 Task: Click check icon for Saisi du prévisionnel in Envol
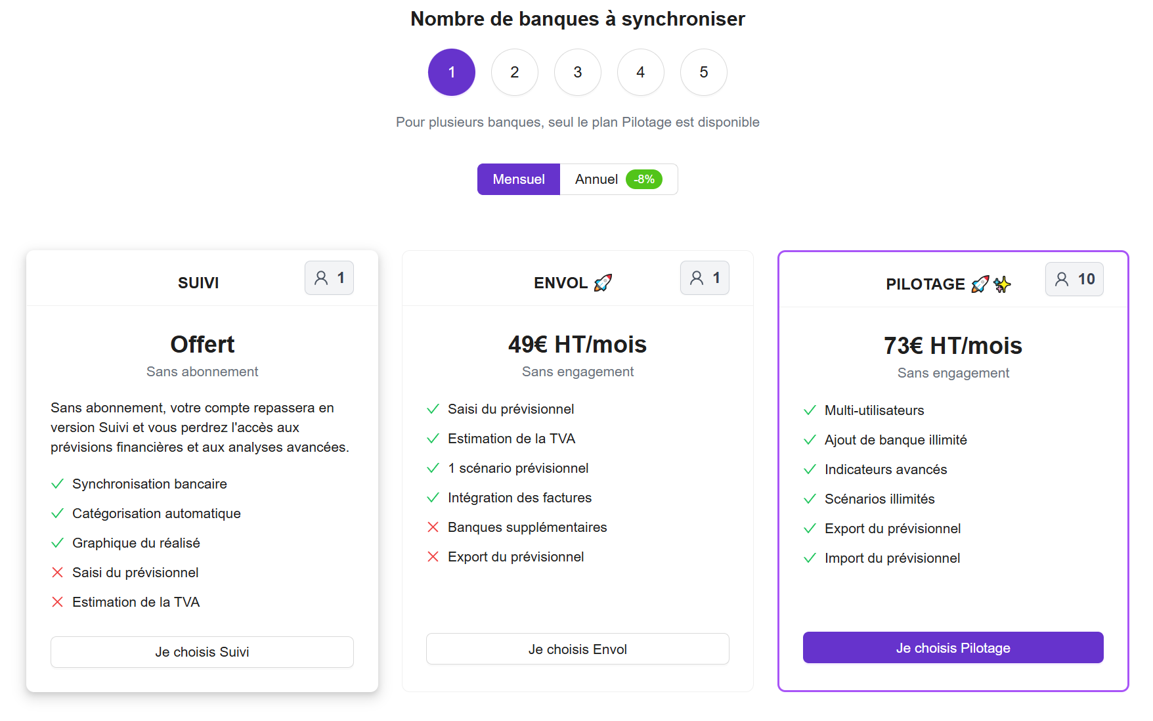click(x=433, y=409)
